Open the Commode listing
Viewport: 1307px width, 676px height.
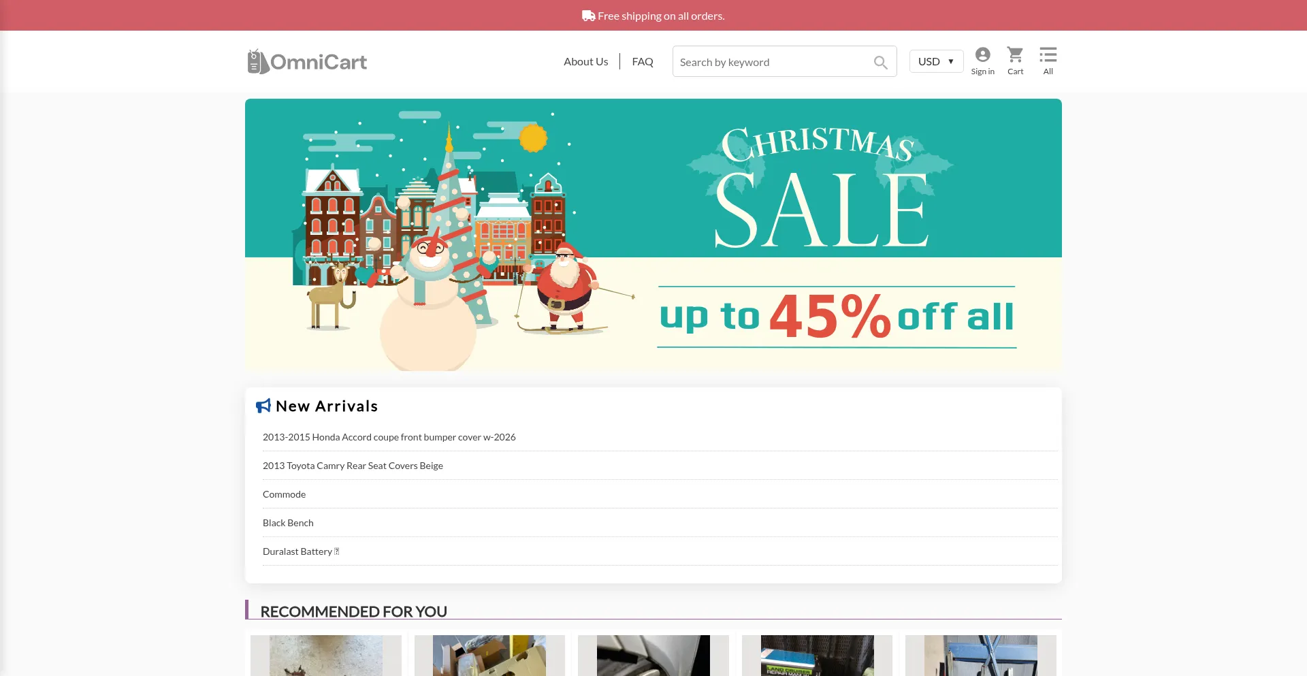(x=284, y=494)
